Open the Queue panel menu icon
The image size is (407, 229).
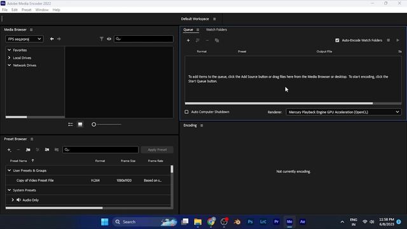[198, 30]
